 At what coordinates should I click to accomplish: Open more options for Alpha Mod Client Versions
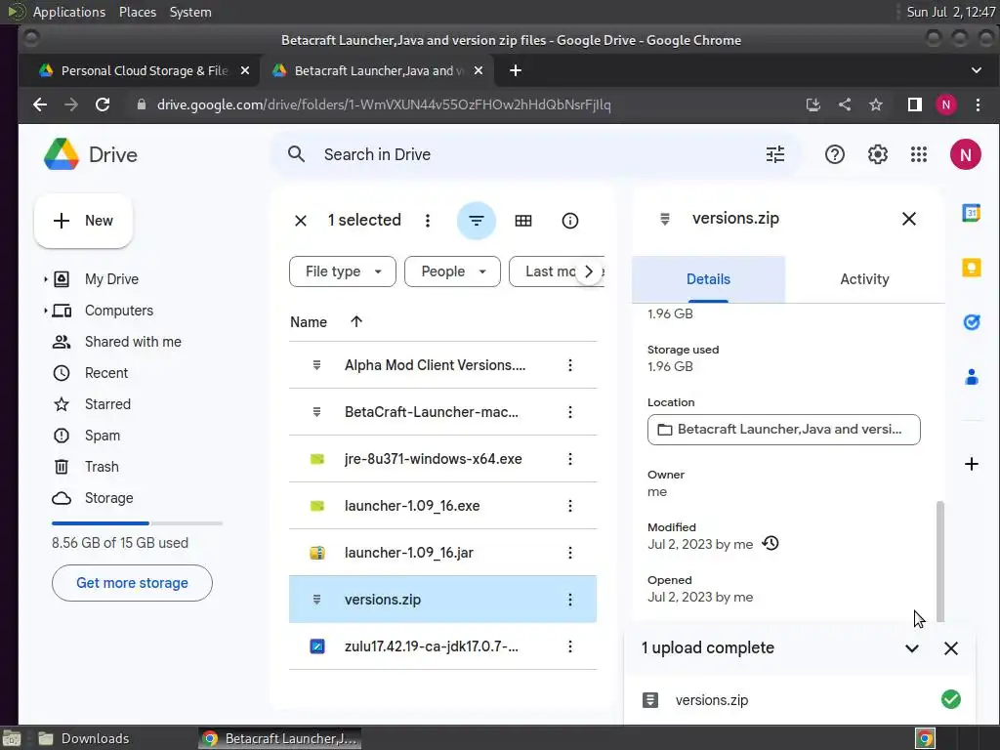pos(570,365)
